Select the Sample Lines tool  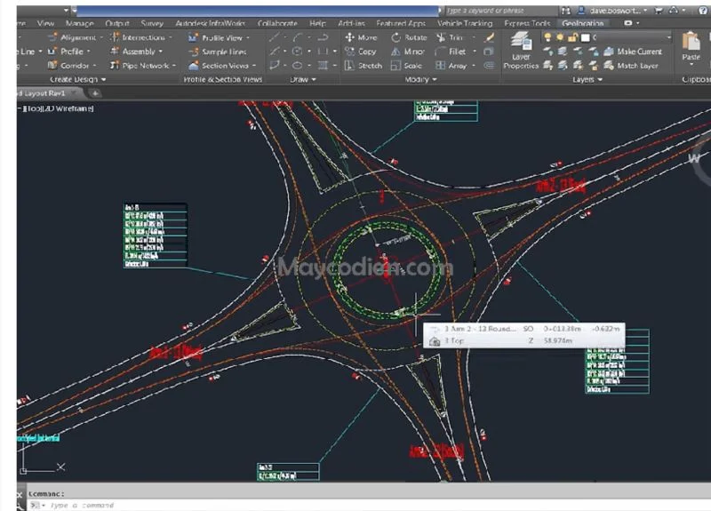tap(218, 52)
